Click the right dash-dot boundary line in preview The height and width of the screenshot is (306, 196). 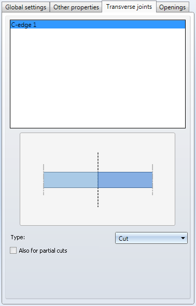pyautogui.click(x=152, y=180)
